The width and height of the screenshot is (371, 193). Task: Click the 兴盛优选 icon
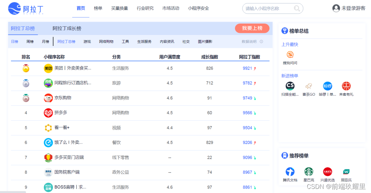click(x=327, y=172)
